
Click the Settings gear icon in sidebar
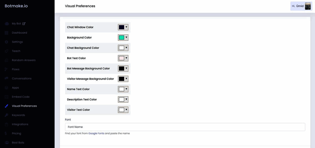tap(7, 42)
